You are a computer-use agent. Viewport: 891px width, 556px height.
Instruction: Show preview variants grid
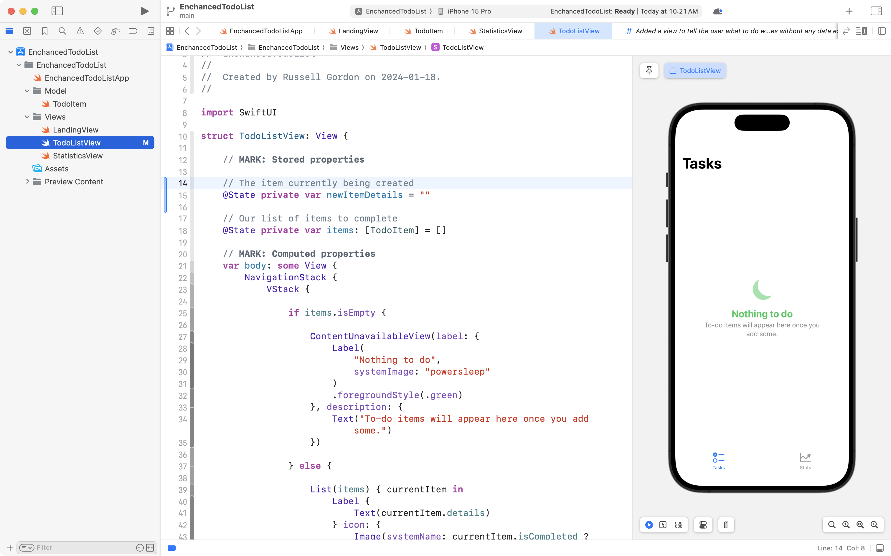click(679, 525)
